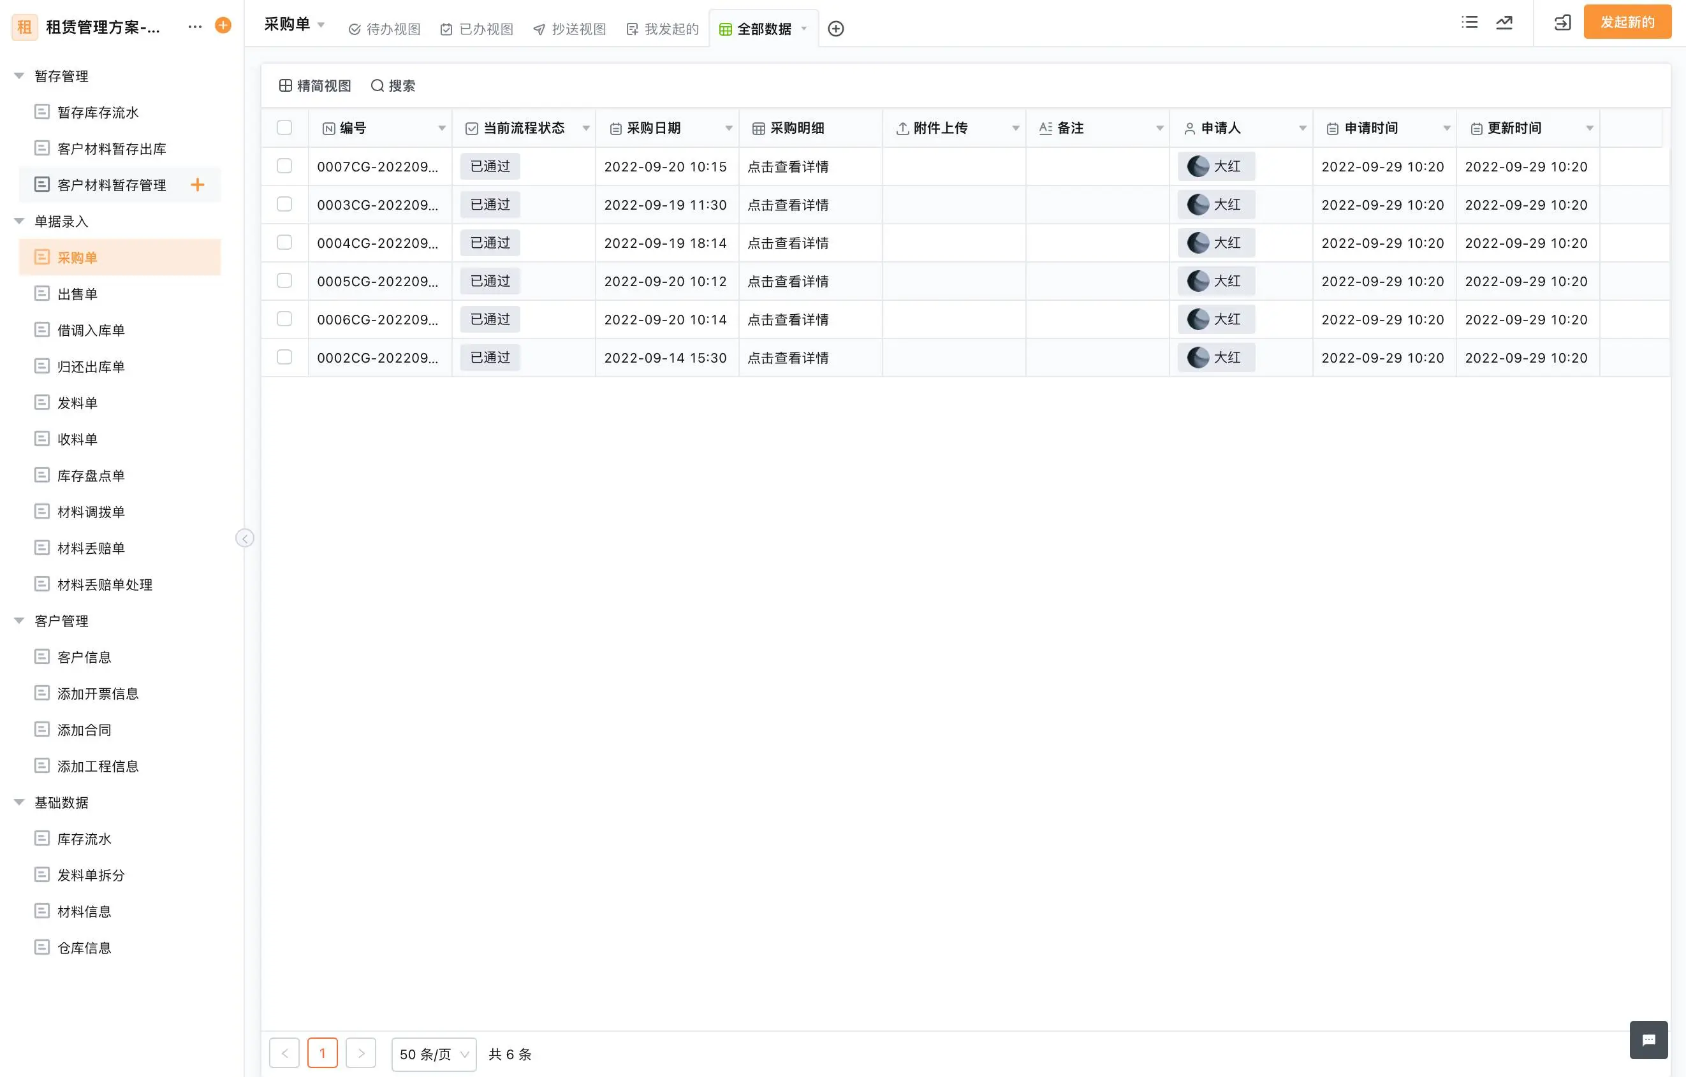The width and height of the screenshot is (1686, 1077).
Task: Collapse the sidebar with the round arrow handle
Action: click(244, 538)
